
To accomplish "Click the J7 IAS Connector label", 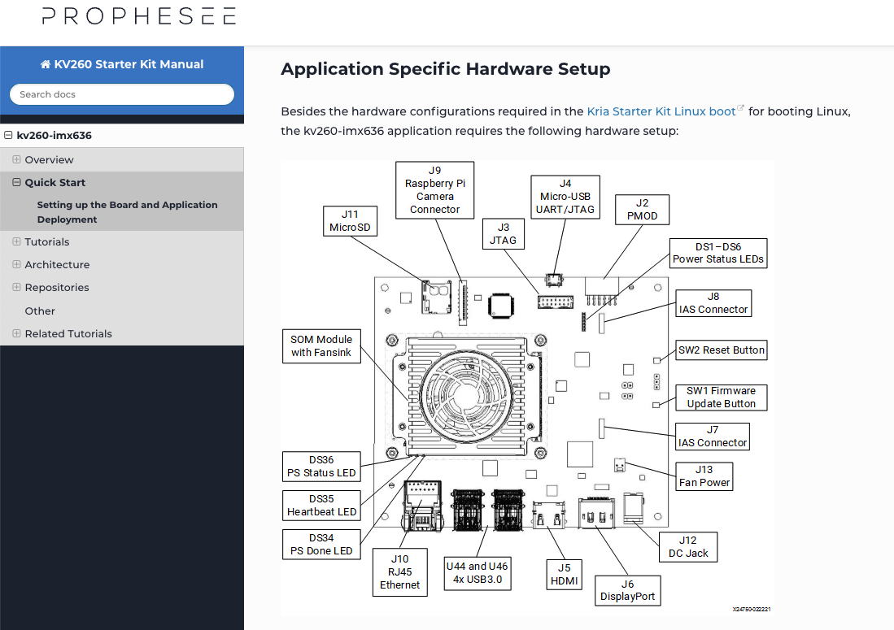I will pos(712,437).
